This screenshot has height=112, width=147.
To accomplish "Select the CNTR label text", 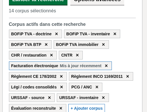I will 67,55.
